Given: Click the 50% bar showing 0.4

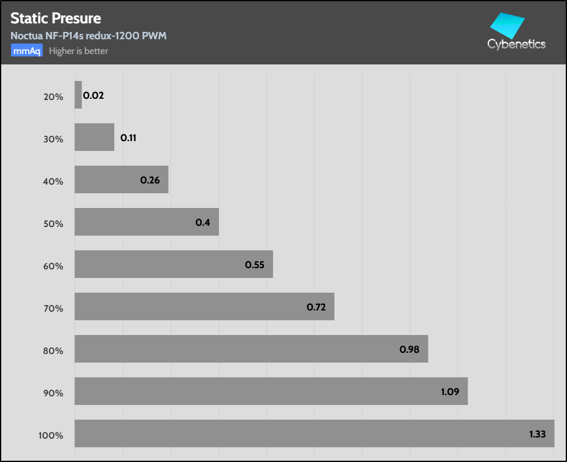Looking at the screenshot, I should tap(147, 221).
